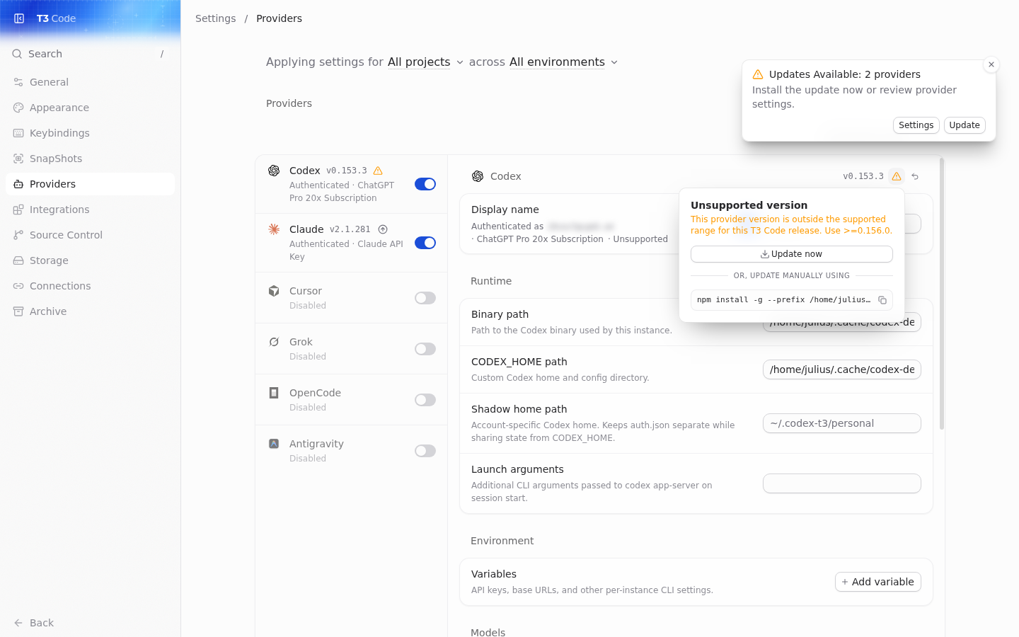Image resolution: width=1019 pixels, height=637 pixels.
Task: Click the Claude version v2.1.281 label
Action: point(350,229)
